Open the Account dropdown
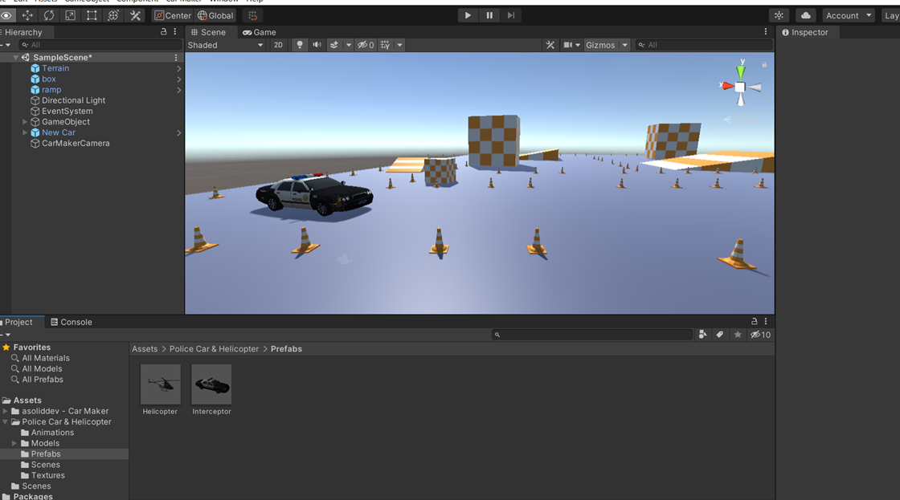Image resolution: width=900 pixels, height=500 pixels. [849, 15]
